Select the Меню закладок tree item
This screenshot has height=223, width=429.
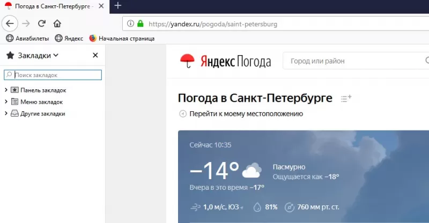(x=37, y=102)
